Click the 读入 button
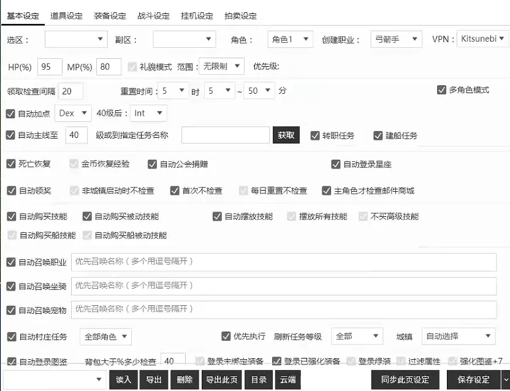 click(123, 379)
